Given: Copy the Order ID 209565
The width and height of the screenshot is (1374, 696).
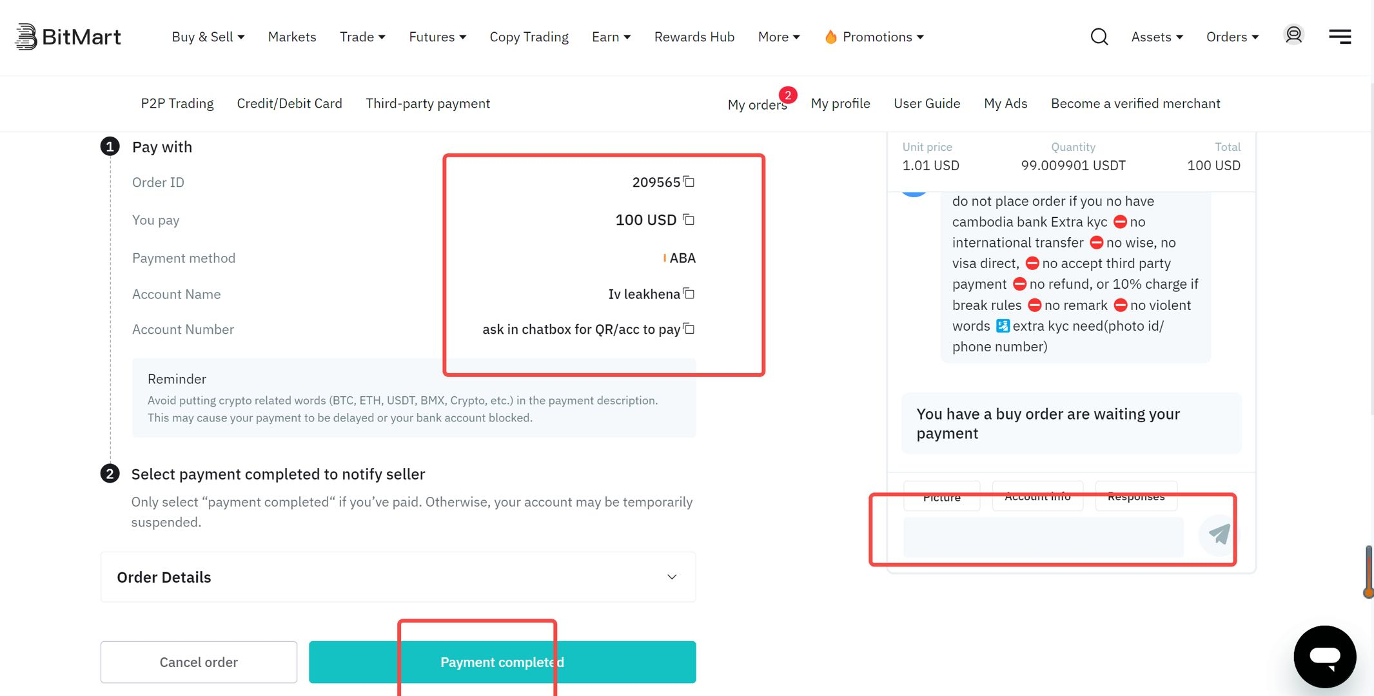Looking at the screenshot, I should tap(689, 182).
